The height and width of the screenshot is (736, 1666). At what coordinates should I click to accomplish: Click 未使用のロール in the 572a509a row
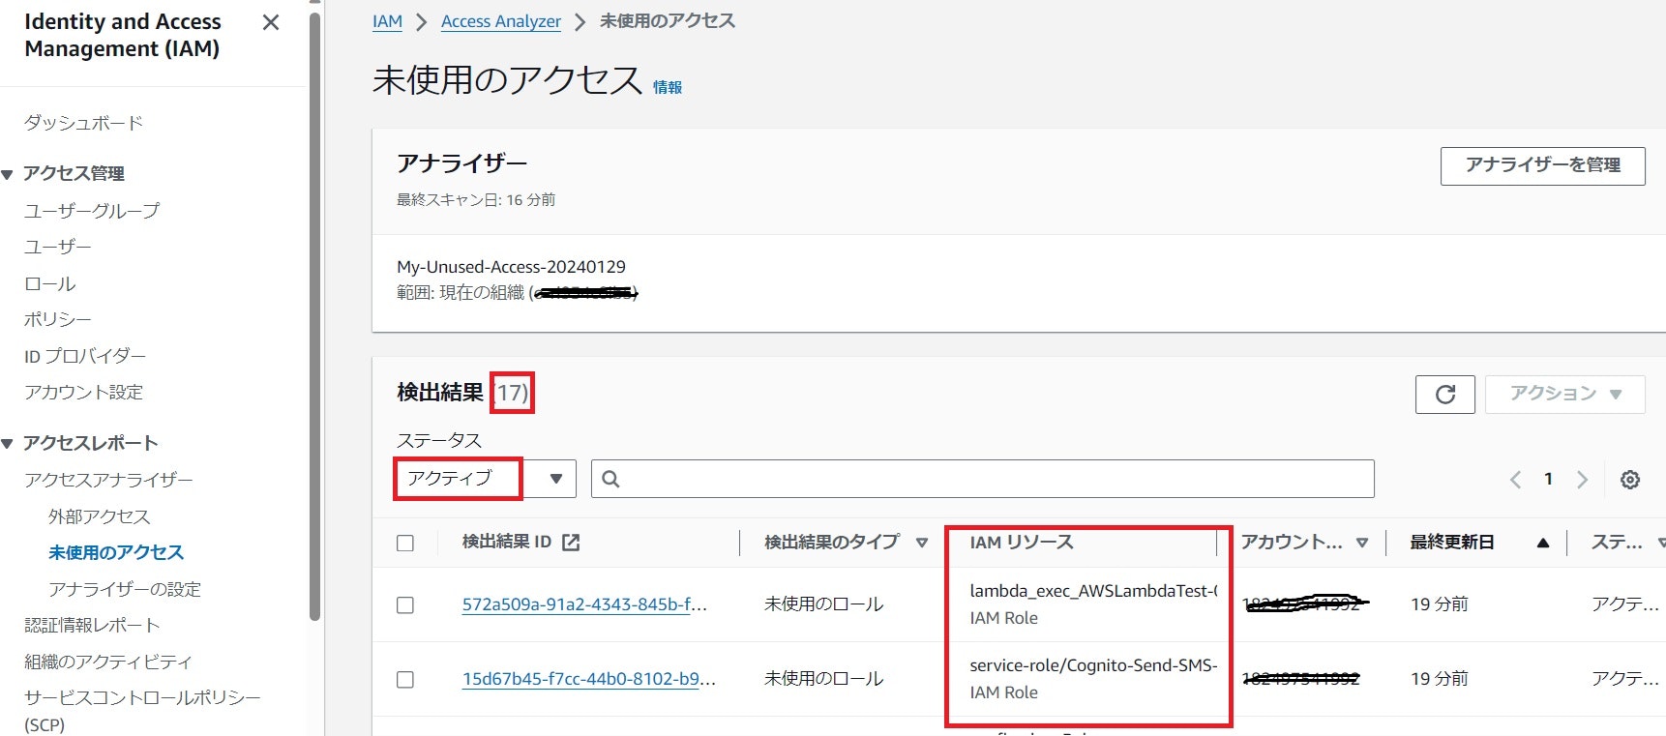click(x=824, y=604)
